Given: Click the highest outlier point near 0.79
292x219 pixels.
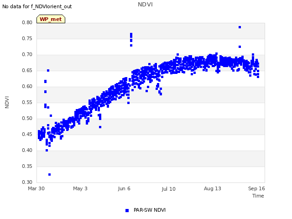Looking at the screenshot, I should coord(240,27).
